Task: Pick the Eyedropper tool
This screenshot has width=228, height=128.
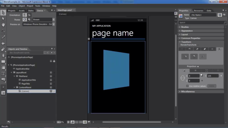Action: point(3,37)
